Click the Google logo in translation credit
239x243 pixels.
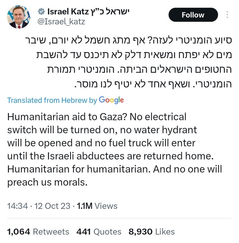click(x=111, y=100)
